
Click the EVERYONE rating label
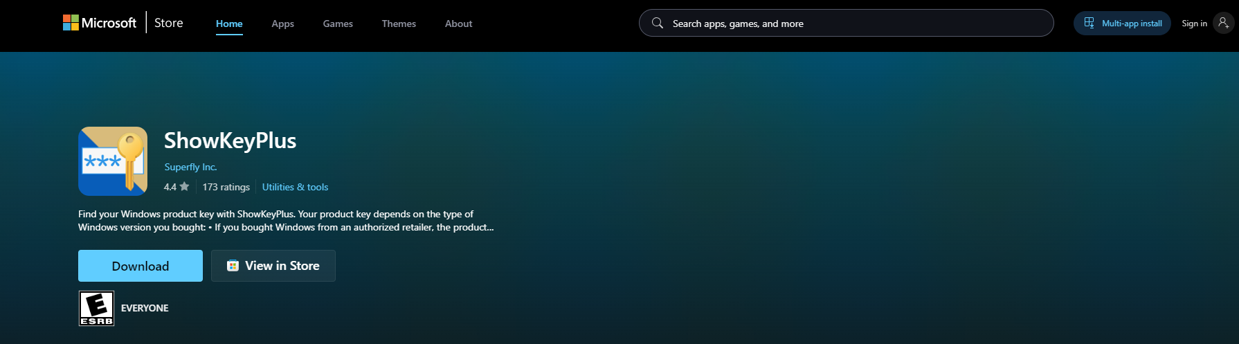tap(145, 308)
